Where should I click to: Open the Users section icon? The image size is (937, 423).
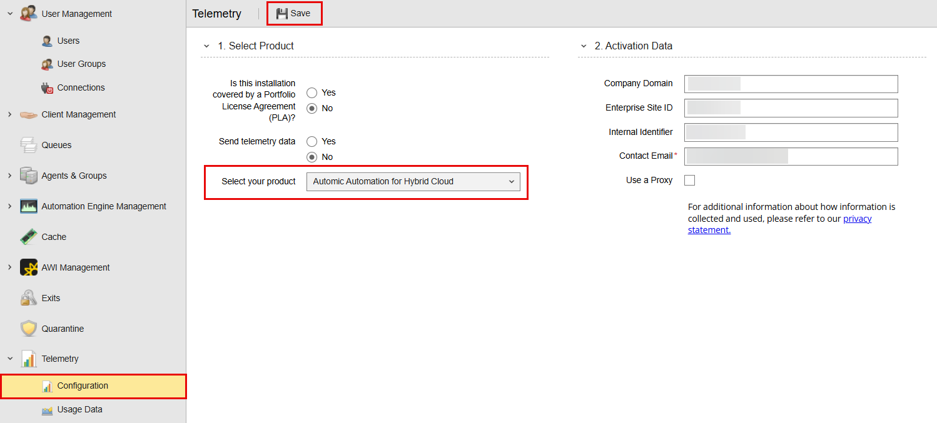click(47, 40)
